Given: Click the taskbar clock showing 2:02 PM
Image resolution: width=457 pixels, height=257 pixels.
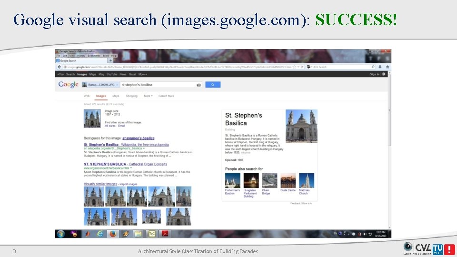Looking at the screenshot, I should 380,234.
